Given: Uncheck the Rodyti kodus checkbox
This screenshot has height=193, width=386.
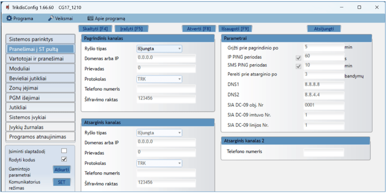Looking at the screenshot, I should coord(64,159).
